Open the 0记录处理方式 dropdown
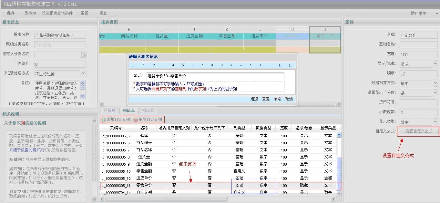This screenshot has width=440, height=203. 83,74
